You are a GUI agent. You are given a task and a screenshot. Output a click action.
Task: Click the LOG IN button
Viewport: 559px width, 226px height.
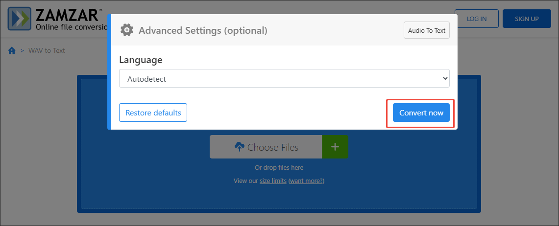[x=476, y=19]
